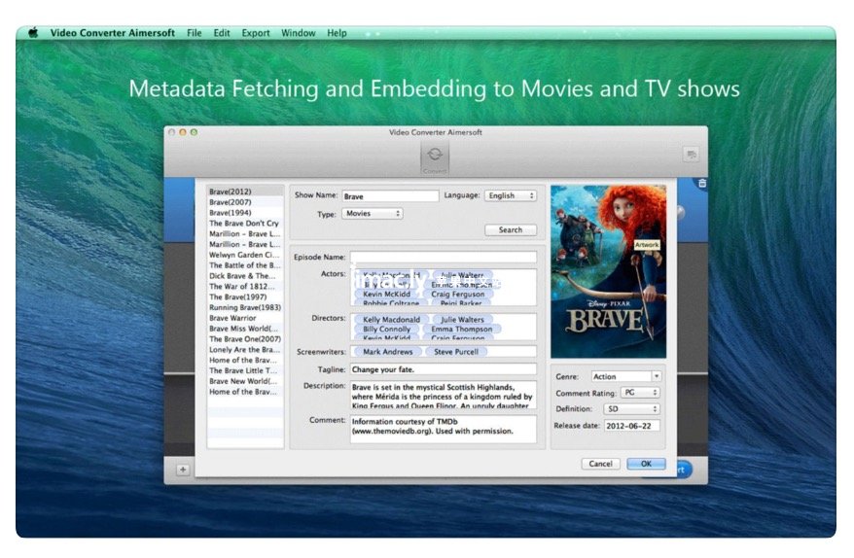Select the Craig Ferguson token in Actors
Viewport: 854px width, 558px height.
(457, 294)
